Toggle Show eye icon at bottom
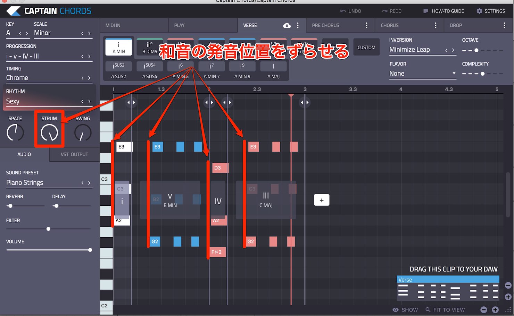Viewport: 514px width, 316px height. [395, 310]
